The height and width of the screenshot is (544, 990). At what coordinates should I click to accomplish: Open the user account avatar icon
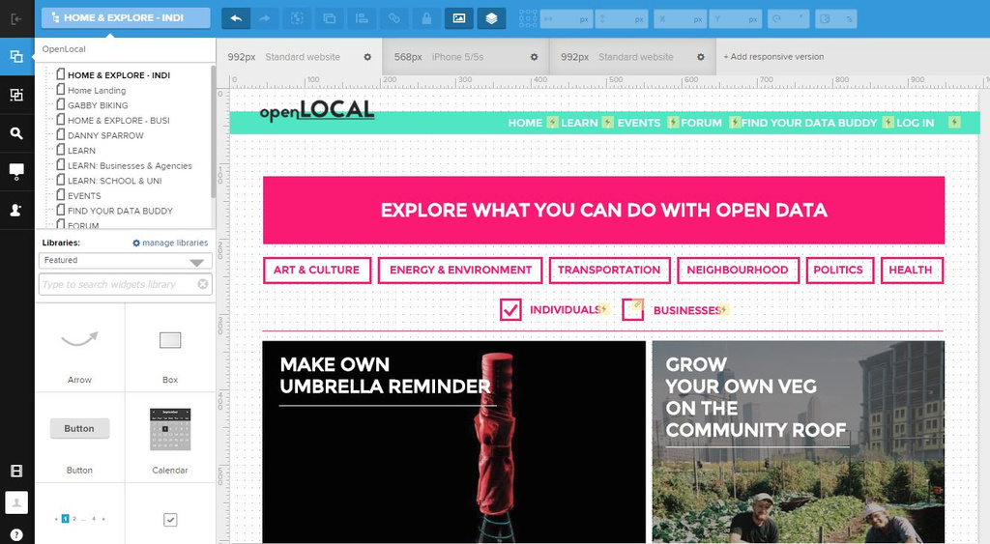point(16,502)
